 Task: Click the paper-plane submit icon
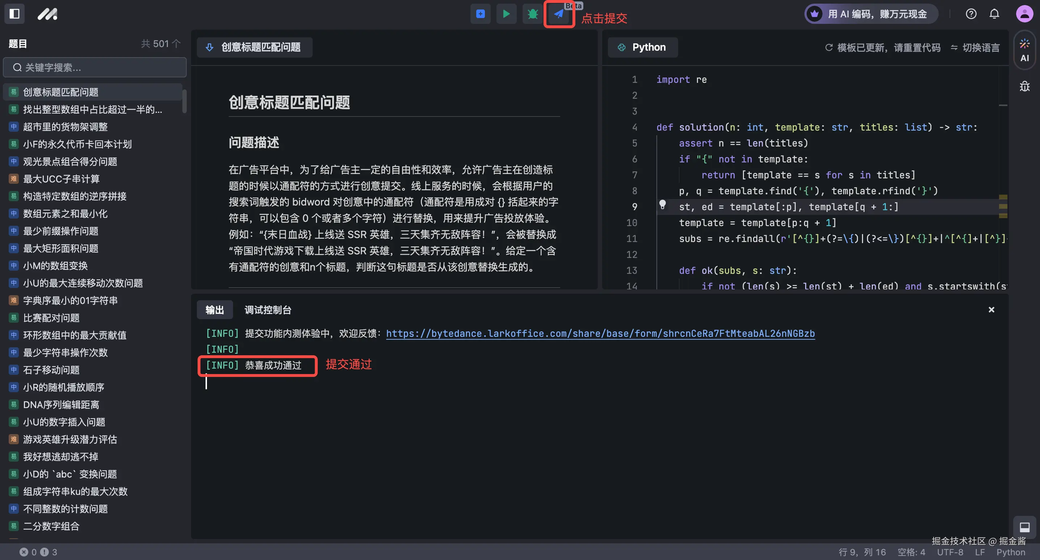click(x=559, y=14)
